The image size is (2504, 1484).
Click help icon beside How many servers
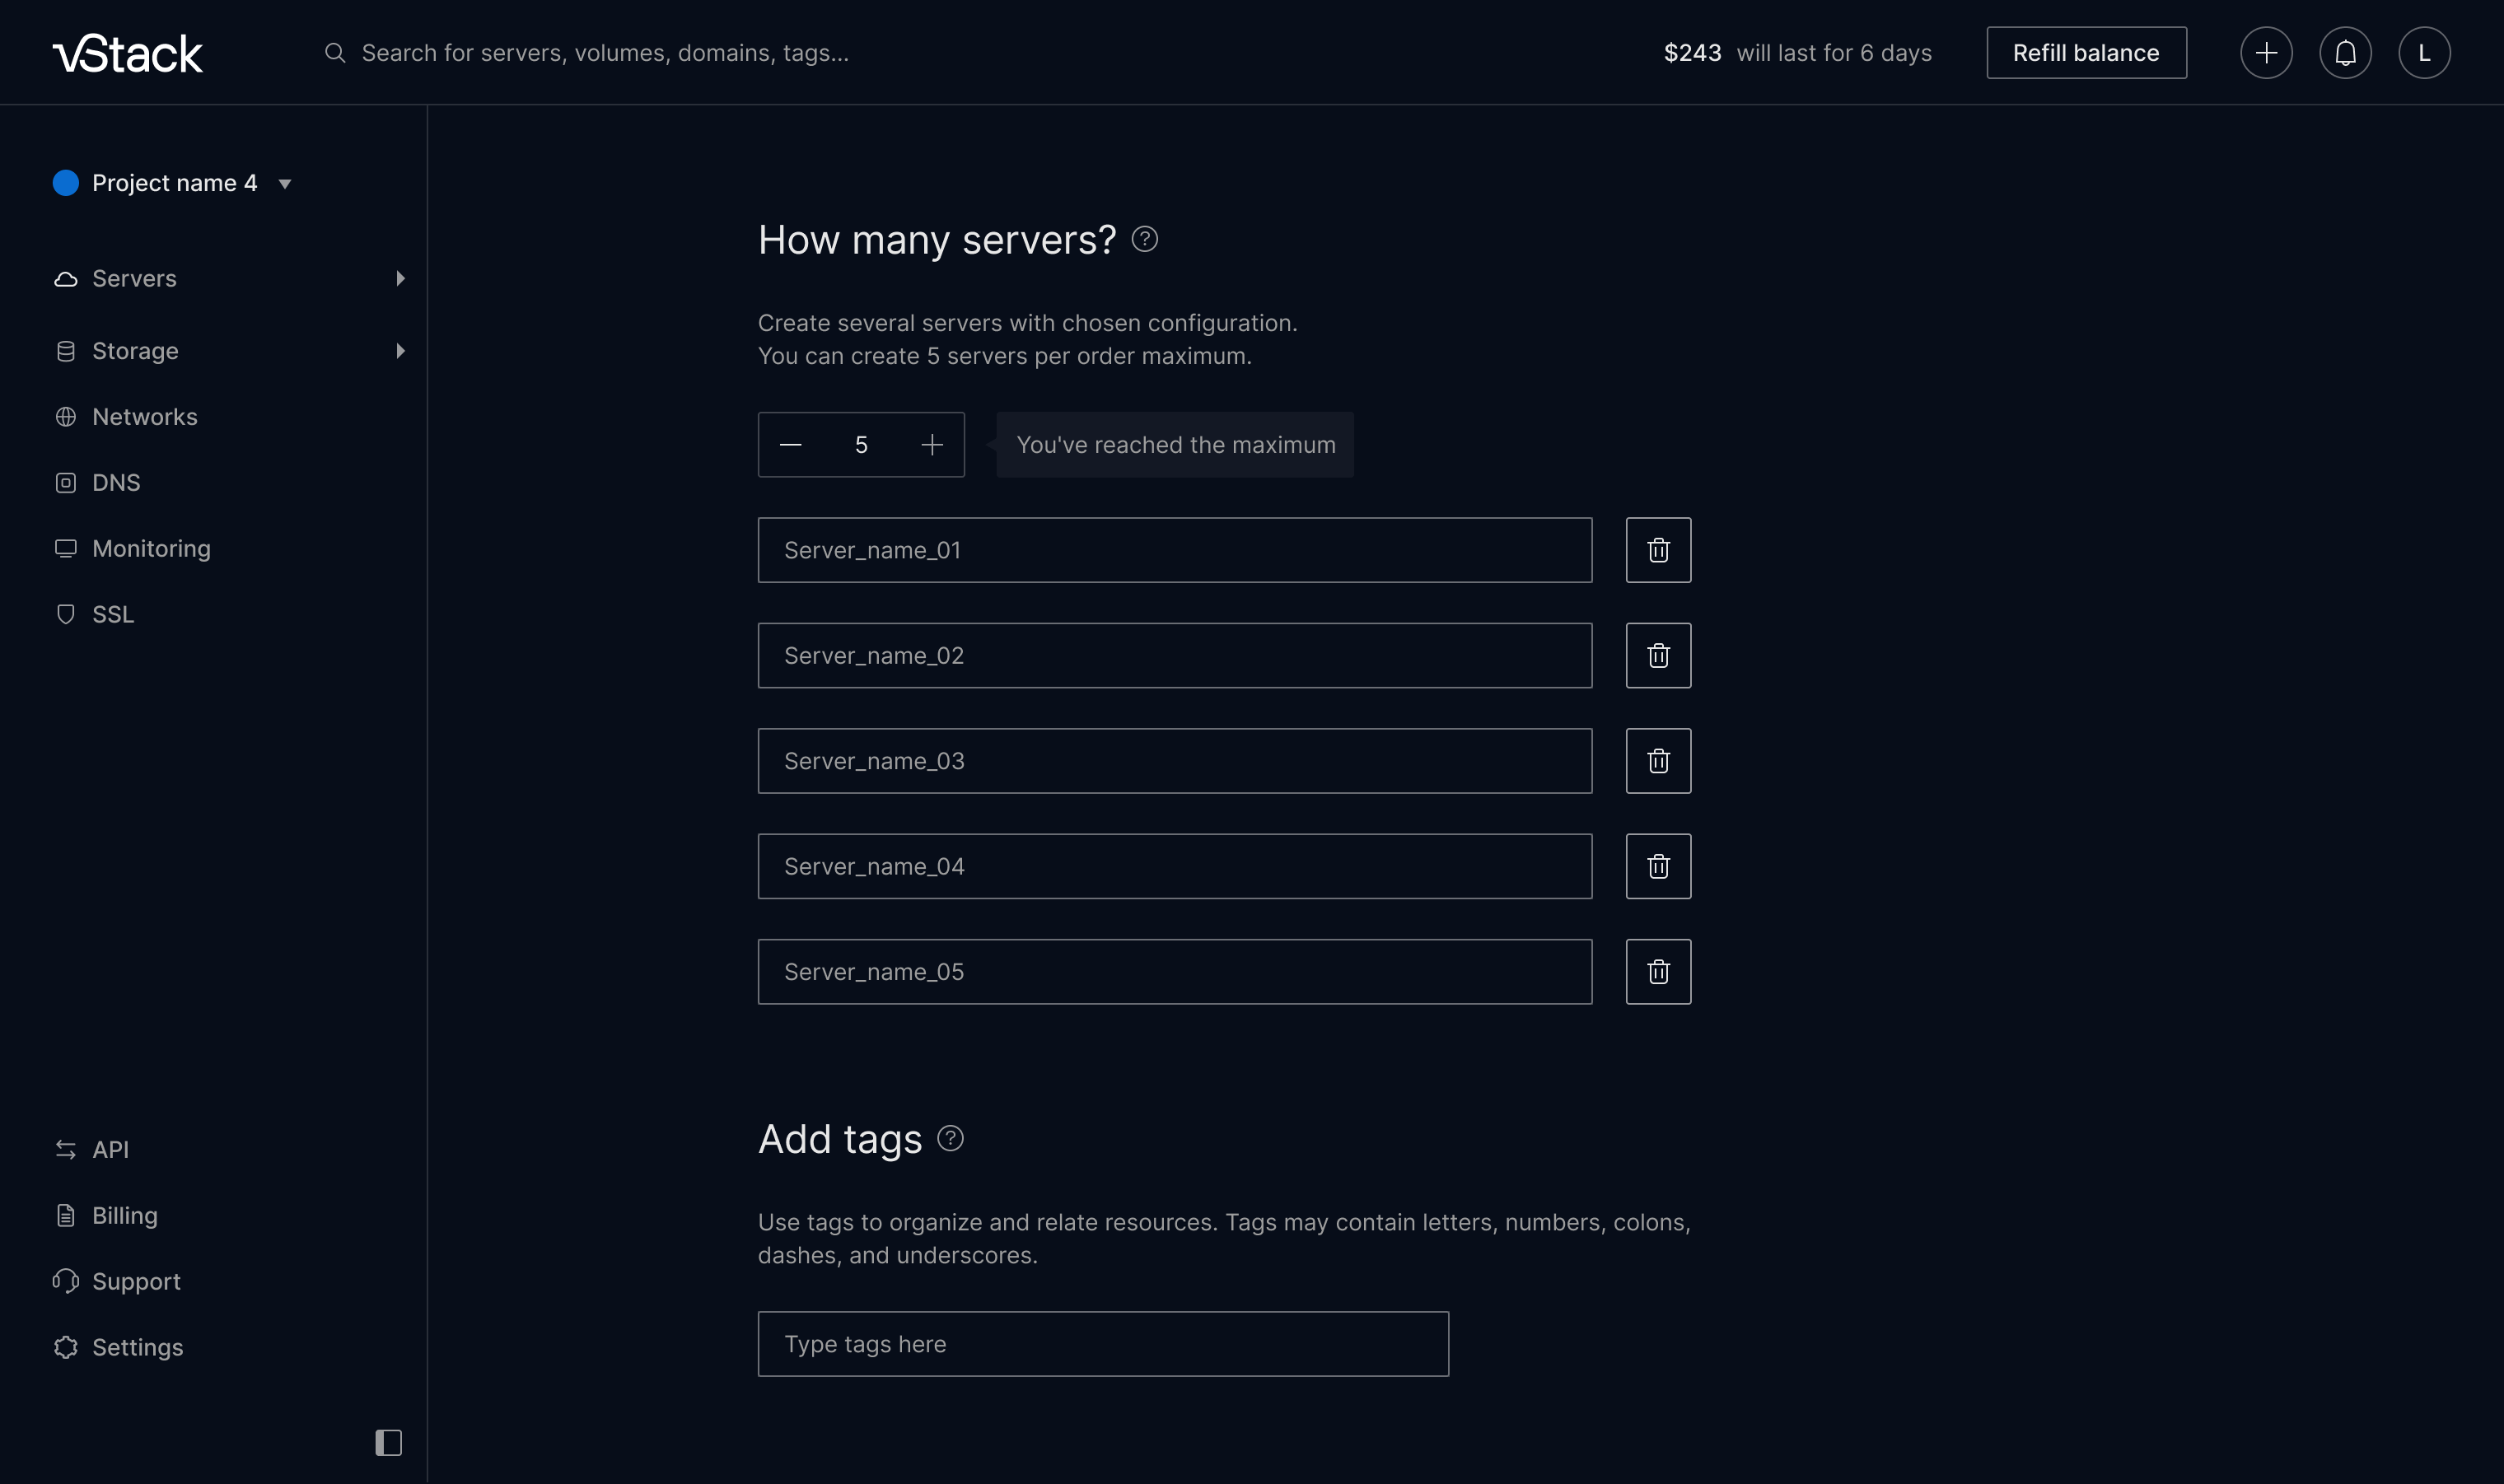(1144, 240)
